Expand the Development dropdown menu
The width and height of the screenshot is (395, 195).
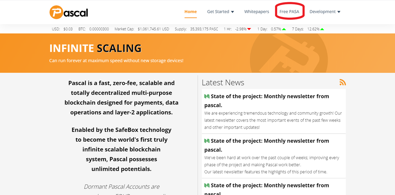[x=325, y=12]
